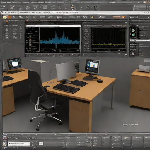This screenshot has width=150, height=150.
Task: Click the blue-gold round icon in the top ribbon
Action: tap(88, 7)
